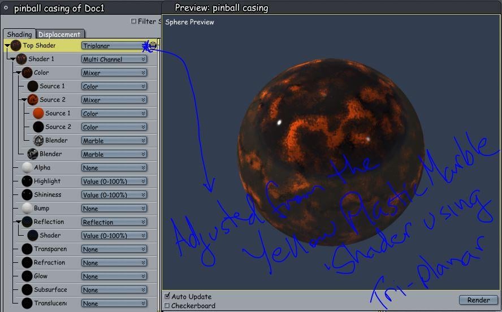Select the 'Subsurface' tree label
Image resolution: width=502 pixels, height=312 pixels.
point(50,289)
